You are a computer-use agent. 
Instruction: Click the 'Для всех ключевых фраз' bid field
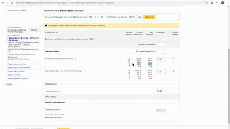click(161, 51)
